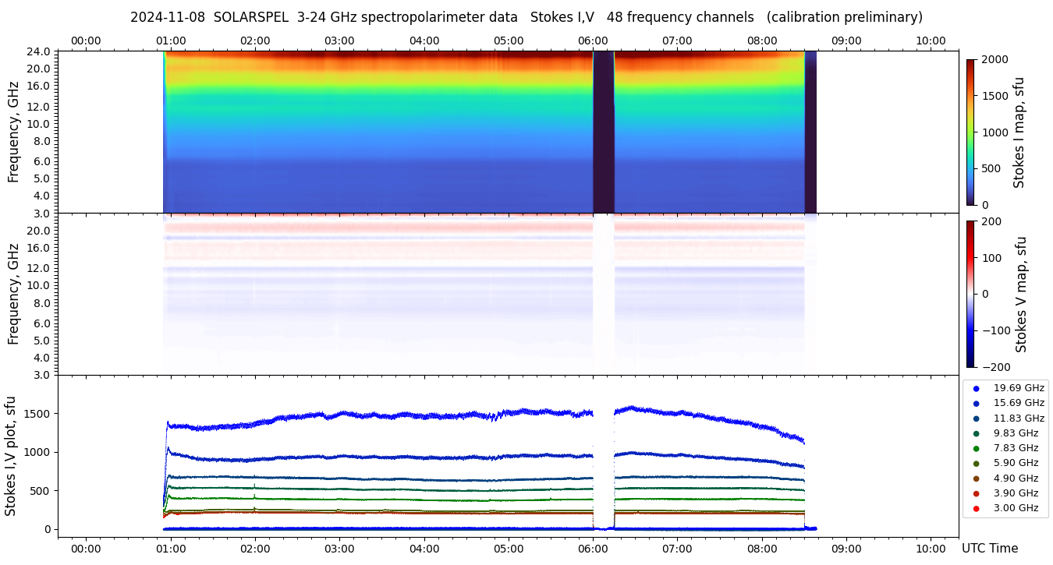1053x565 pixels.
Task: Click the UTC Time axis label
Action: point(989,548)
